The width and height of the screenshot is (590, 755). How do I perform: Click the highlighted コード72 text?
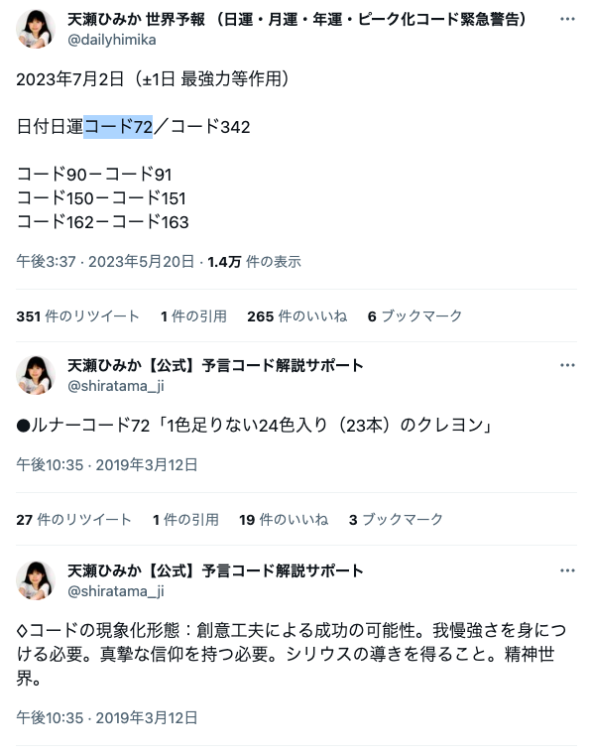pos(118,127)
